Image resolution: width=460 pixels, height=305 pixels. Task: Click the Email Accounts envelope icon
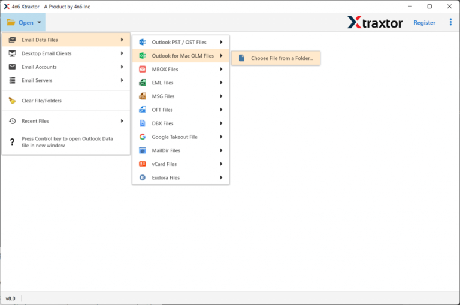[x=12, y=67]
